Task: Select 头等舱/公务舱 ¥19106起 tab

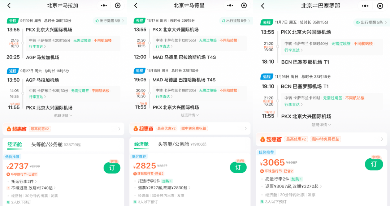Action: tap(182, 144)
